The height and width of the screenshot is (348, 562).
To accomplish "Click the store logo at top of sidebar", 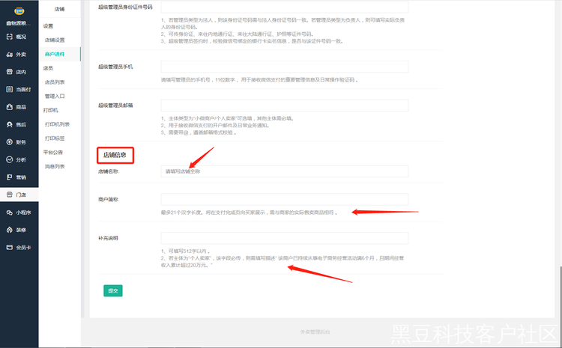I will click(x=19, y=11).
